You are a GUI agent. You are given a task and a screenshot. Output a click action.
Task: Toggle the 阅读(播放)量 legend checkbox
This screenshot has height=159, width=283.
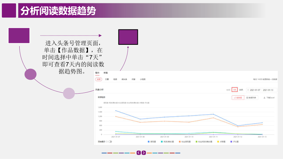point(162,142)
